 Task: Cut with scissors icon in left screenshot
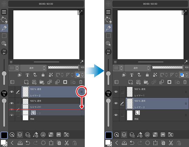point(67,143)
